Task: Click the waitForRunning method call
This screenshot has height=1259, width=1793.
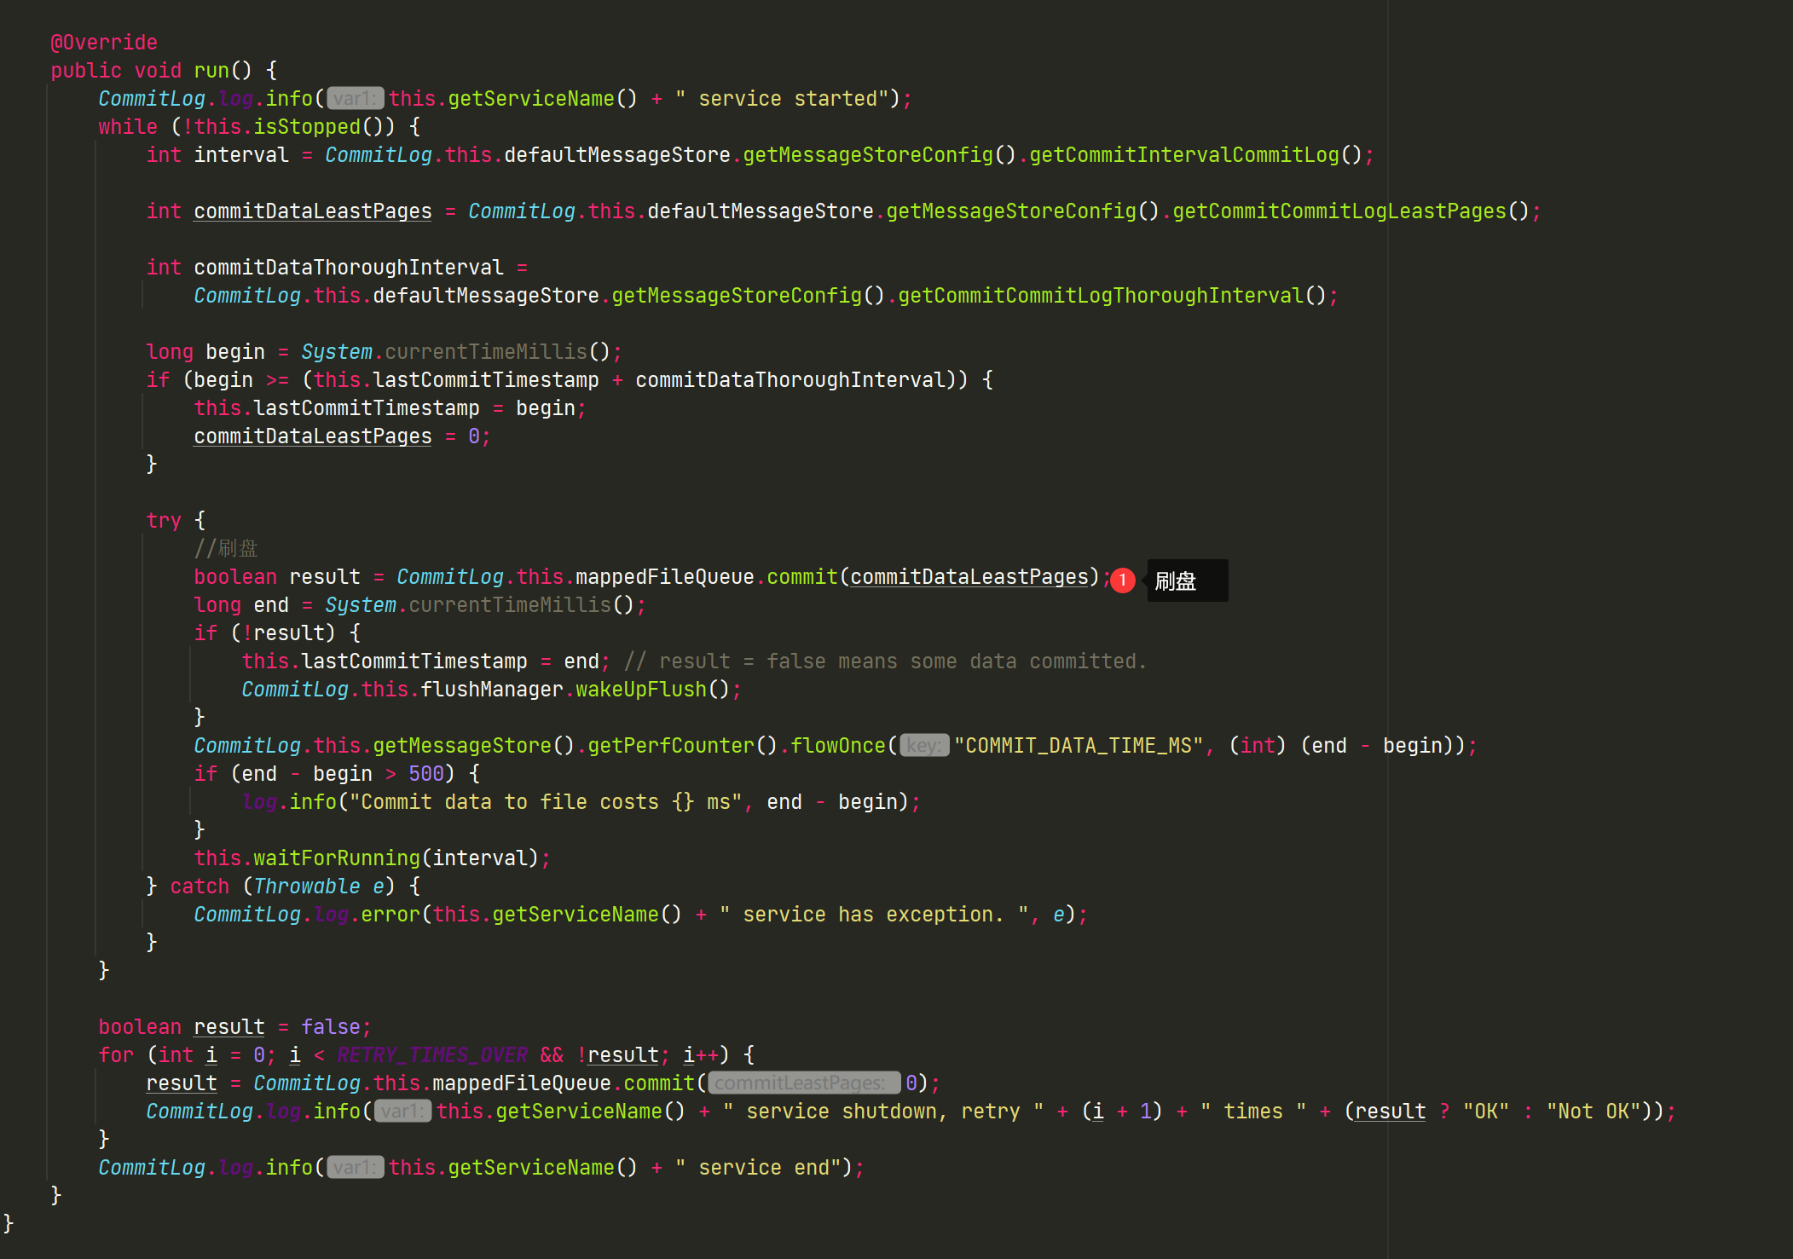Action: [337, 858]
